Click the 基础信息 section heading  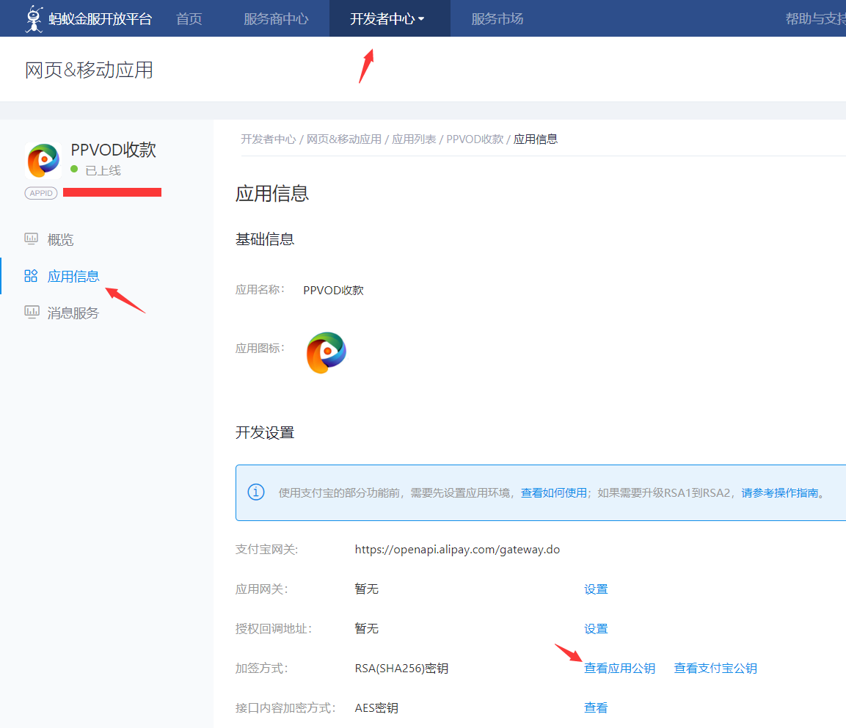click(x=265, y=239)
